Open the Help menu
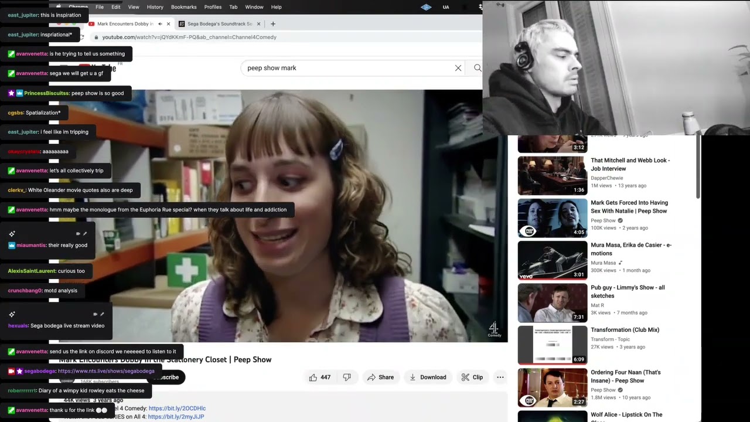The image size is (750, 422). (x=277, y=7)
